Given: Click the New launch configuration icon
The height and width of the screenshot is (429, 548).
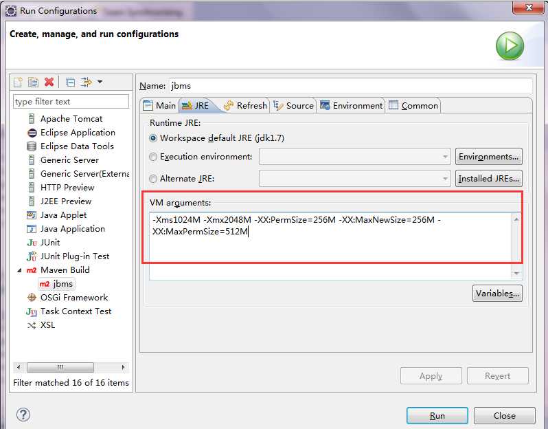Looking at the screenshot, I should pos(19,82).
